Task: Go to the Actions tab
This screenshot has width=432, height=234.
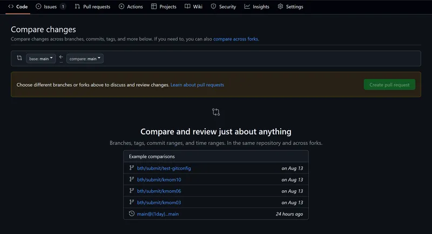Action: tap(131, 6)
